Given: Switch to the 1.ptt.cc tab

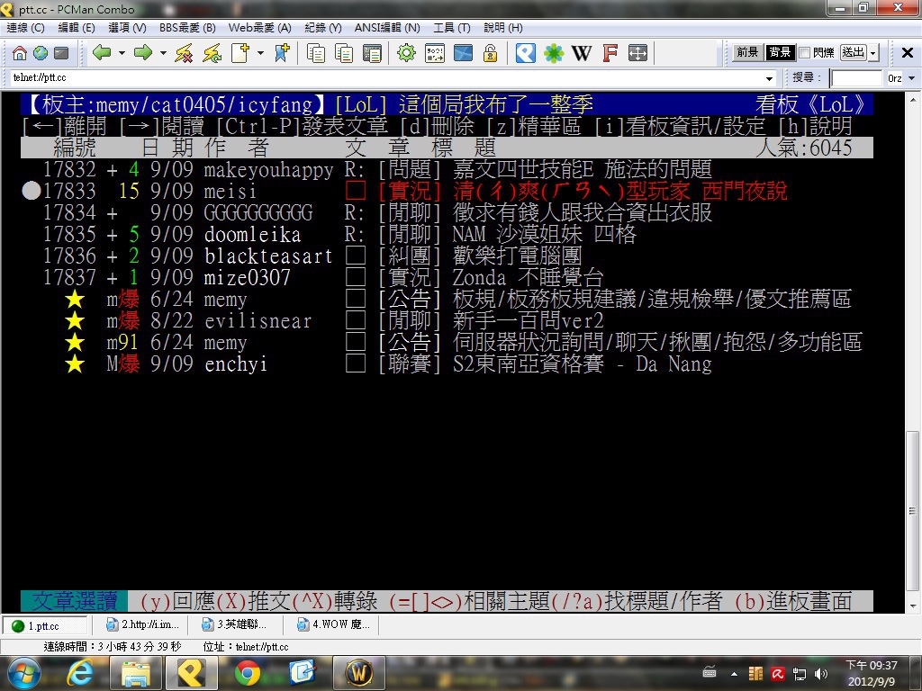Looking at the screenshot, I should click(45, 625).
